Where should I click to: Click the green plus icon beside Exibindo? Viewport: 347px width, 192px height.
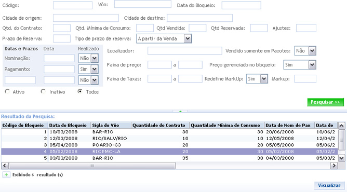point(6,175)
